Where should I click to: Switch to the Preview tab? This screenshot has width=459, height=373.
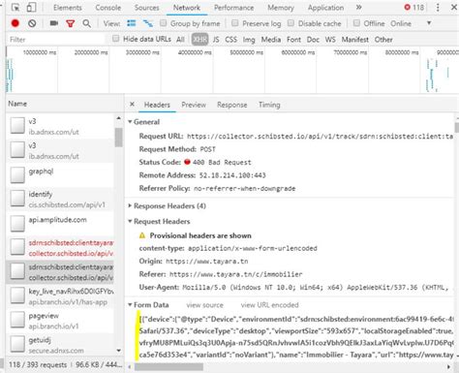(x=194, y=105)
